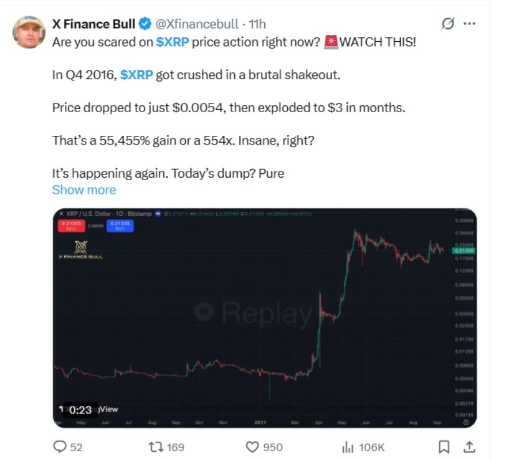Viewport: 514px width, 460px height.
Task: Click the reply icon with 52 replies
Action: (60, 446)
